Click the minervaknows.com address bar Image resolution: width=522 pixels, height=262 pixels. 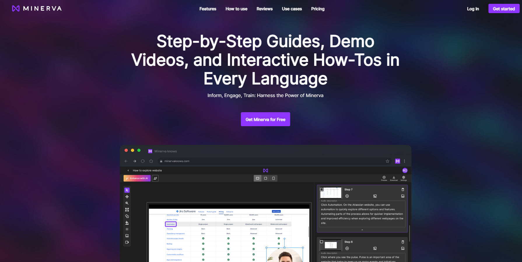(x=274, y=161)
